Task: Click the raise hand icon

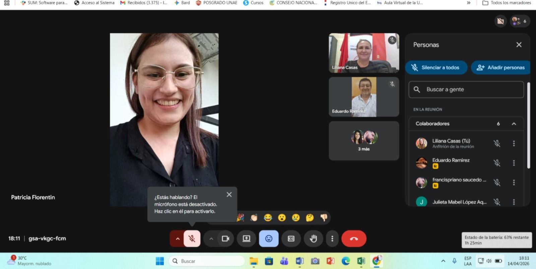Action: coord(313,239)
